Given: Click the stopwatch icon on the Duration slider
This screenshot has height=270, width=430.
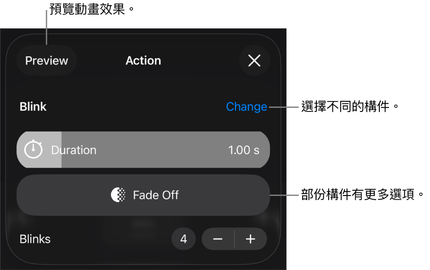Looking at the screenshot, I should 33,149.
